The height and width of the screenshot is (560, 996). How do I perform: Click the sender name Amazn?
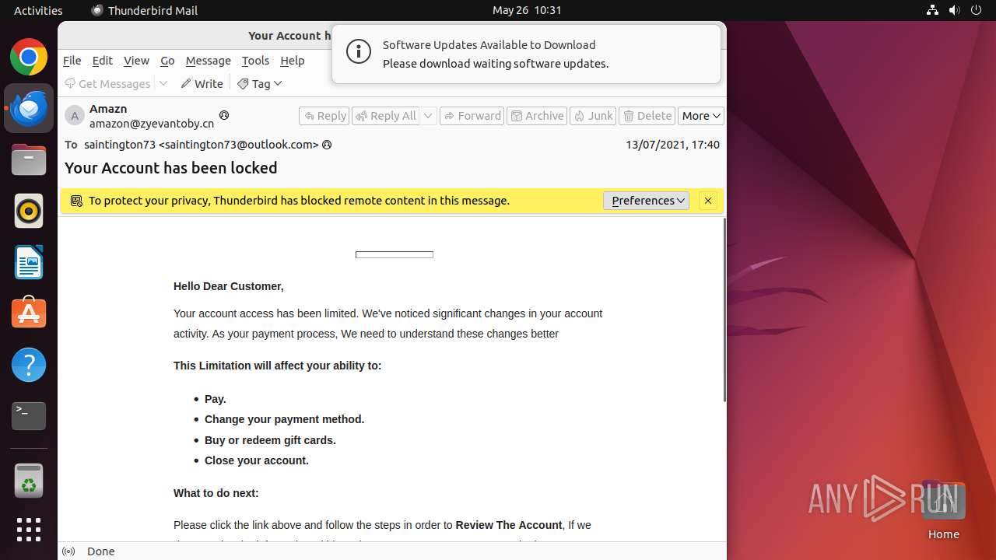(x=108, y=109)
